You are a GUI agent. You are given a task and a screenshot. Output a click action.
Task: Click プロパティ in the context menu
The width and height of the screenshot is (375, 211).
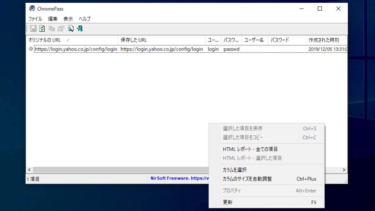pos(267,190)
